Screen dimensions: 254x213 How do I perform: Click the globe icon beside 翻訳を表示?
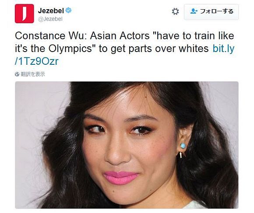click(17, 74)
